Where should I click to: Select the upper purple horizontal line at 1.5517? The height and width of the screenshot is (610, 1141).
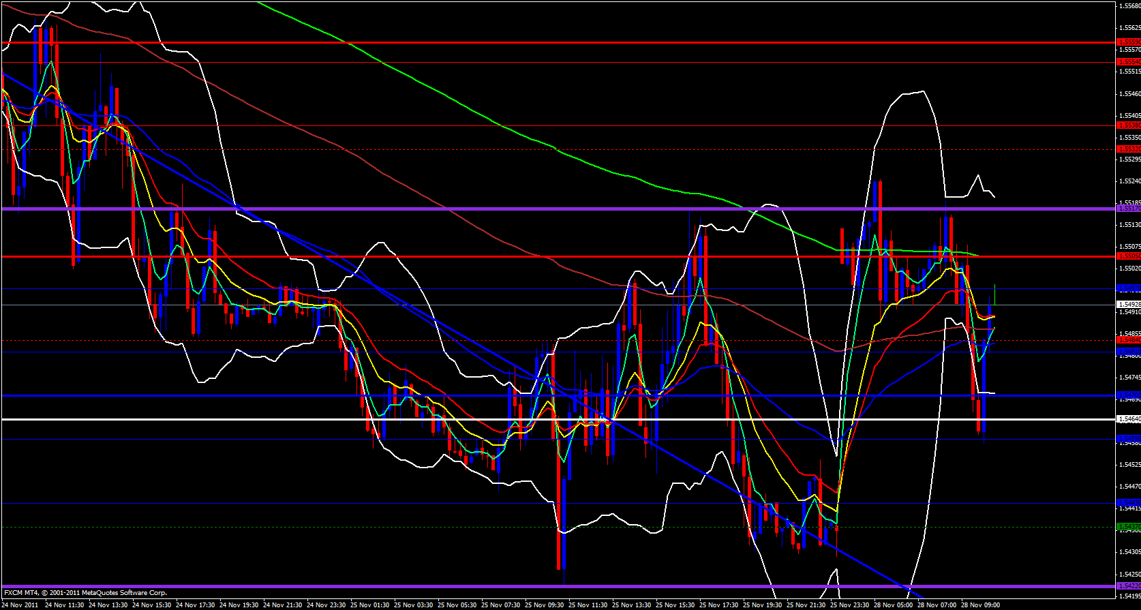477,209
